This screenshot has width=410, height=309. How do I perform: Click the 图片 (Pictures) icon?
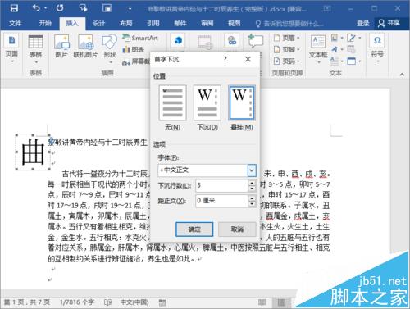[61, 47]
